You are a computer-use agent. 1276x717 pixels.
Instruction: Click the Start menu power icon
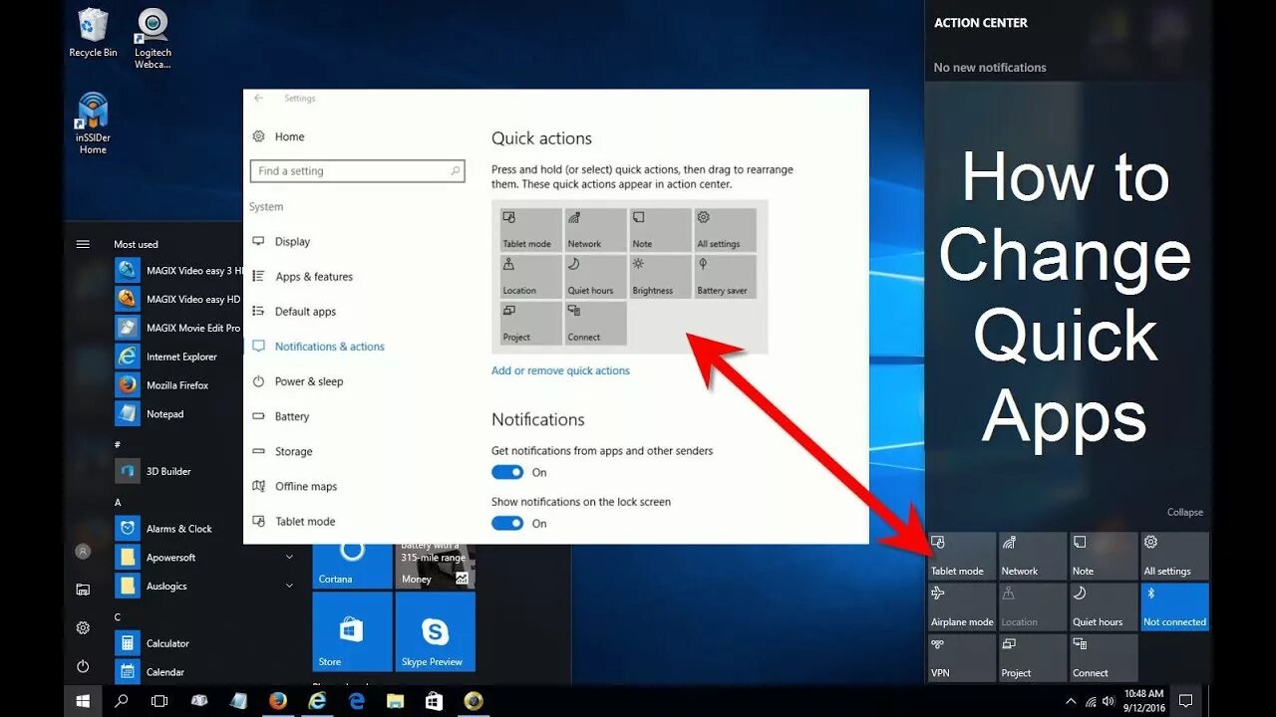click(83, 666)
